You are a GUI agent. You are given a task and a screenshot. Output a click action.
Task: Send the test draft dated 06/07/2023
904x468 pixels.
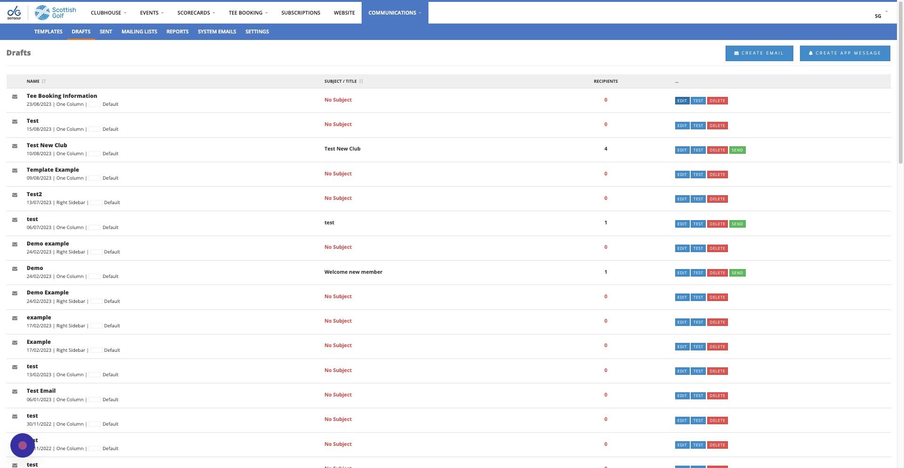(x=737, y=224)
